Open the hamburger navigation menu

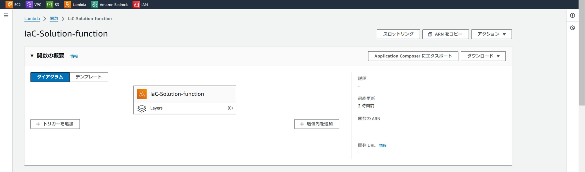point(6,15)
